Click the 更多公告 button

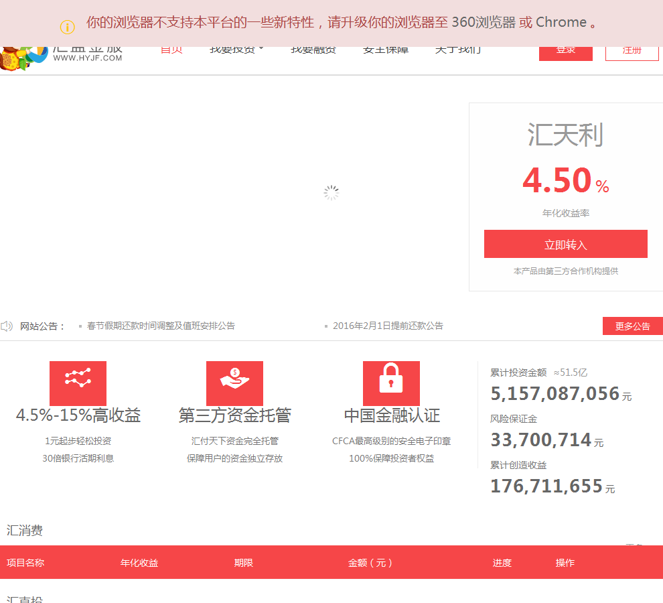tap(633, 326)
